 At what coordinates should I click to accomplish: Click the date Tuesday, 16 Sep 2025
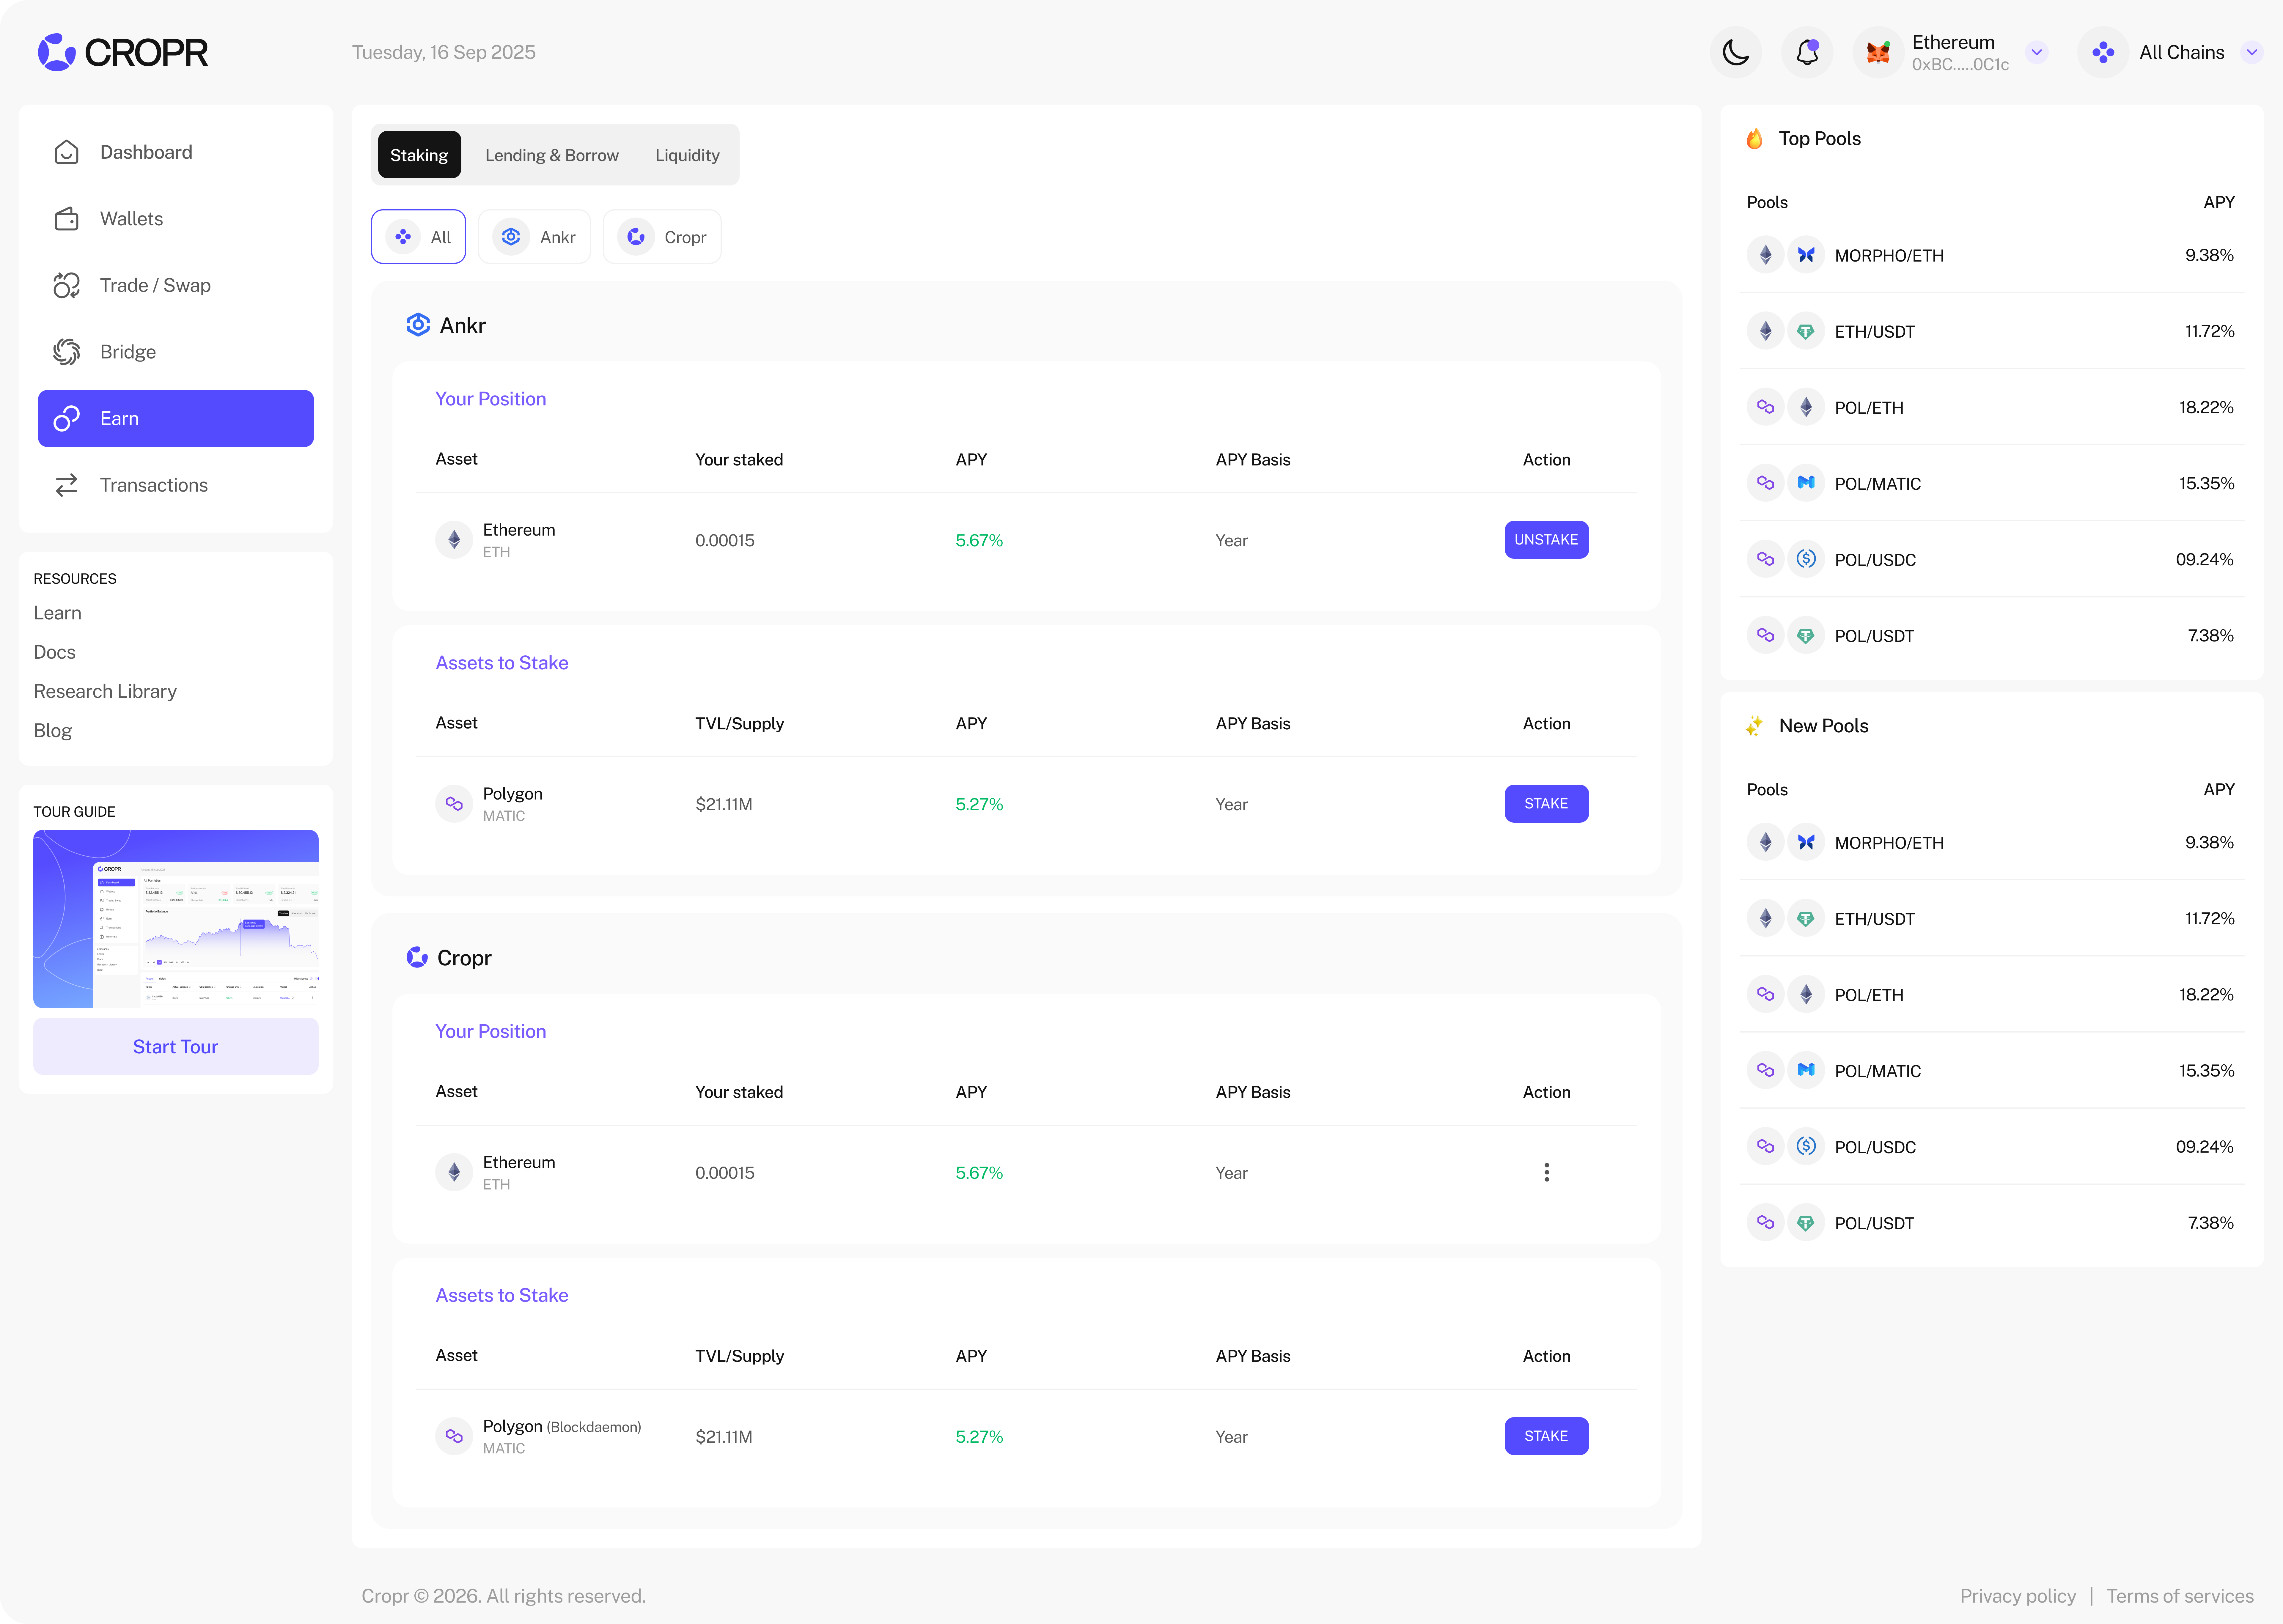[x=444, y=52]
